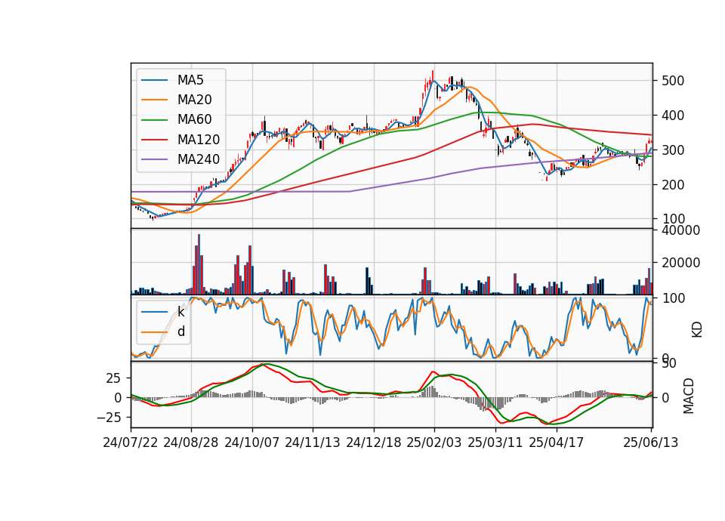Click the green MA60 legend line sample

[x=155, y=120]
